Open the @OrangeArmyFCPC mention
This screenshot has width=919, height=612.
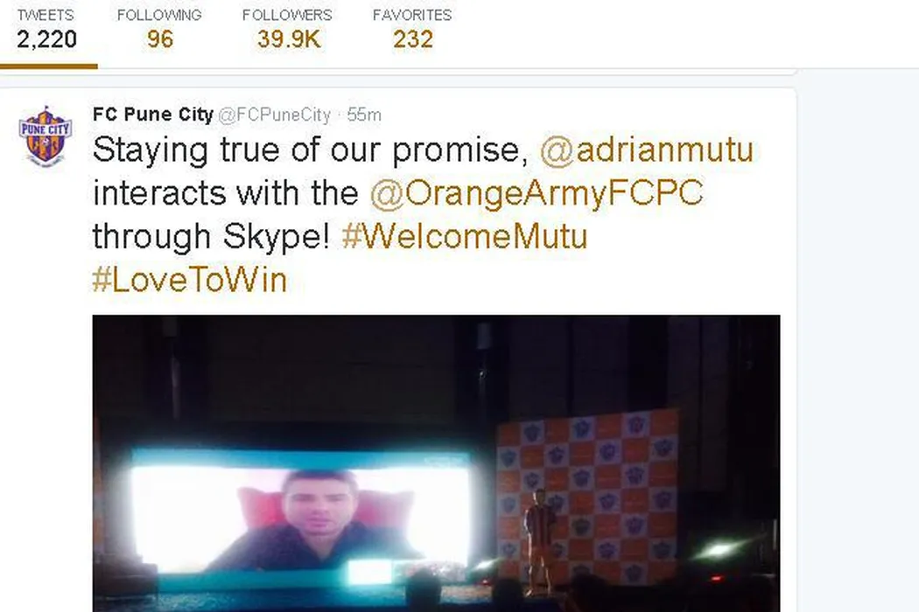pyautogui.click(x=537, y=192)
